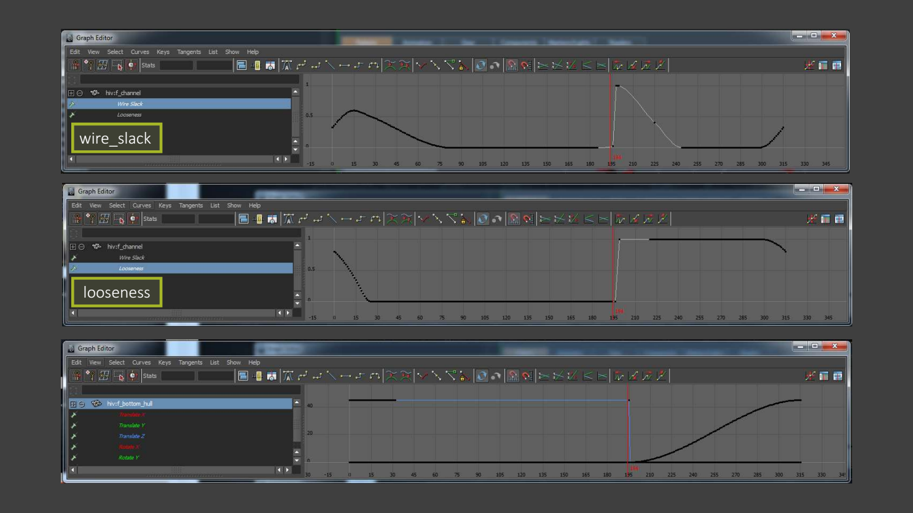Click red current time marker in wire_slack graph

pyautogui.click(x=611, y=120)
